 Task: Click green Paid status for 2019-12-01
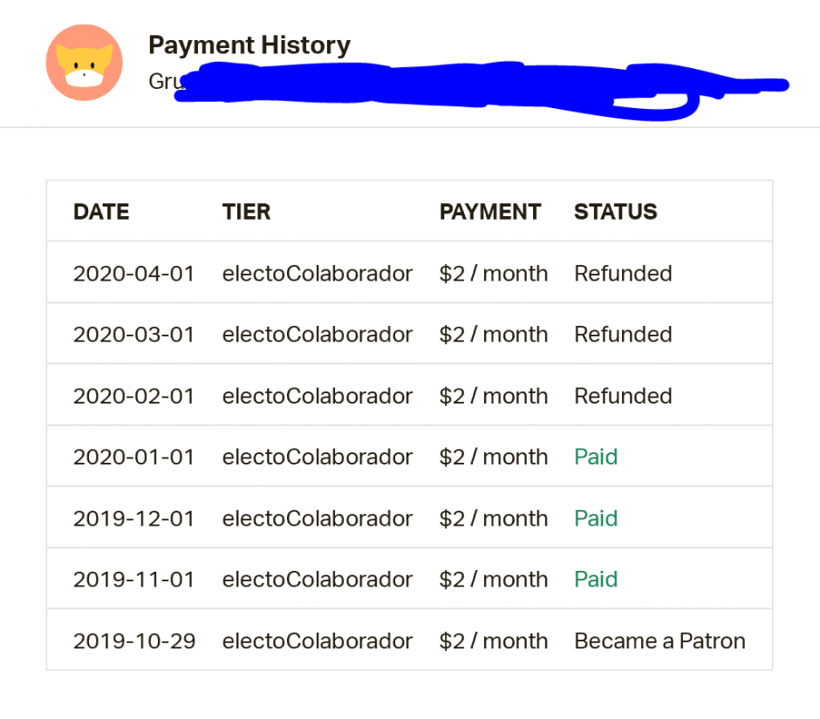596,519
